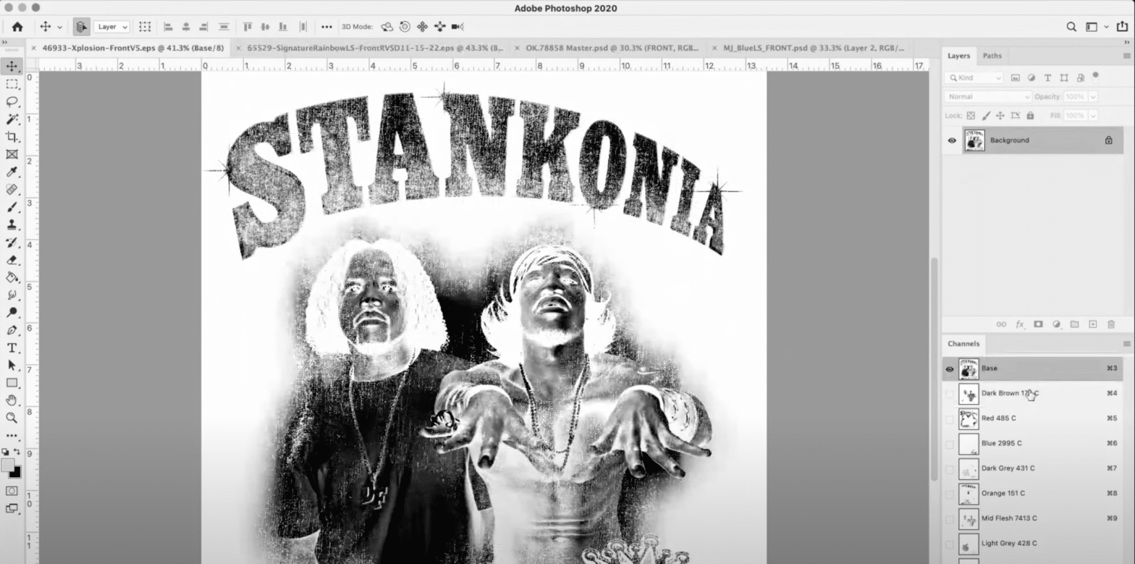Click the foreground color swatch

click(7, 466)
